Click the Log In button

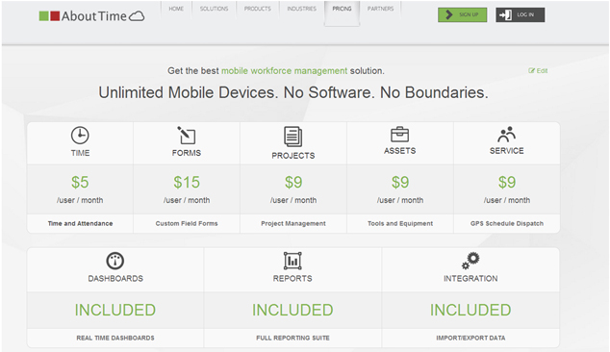[x=521, y=14]
